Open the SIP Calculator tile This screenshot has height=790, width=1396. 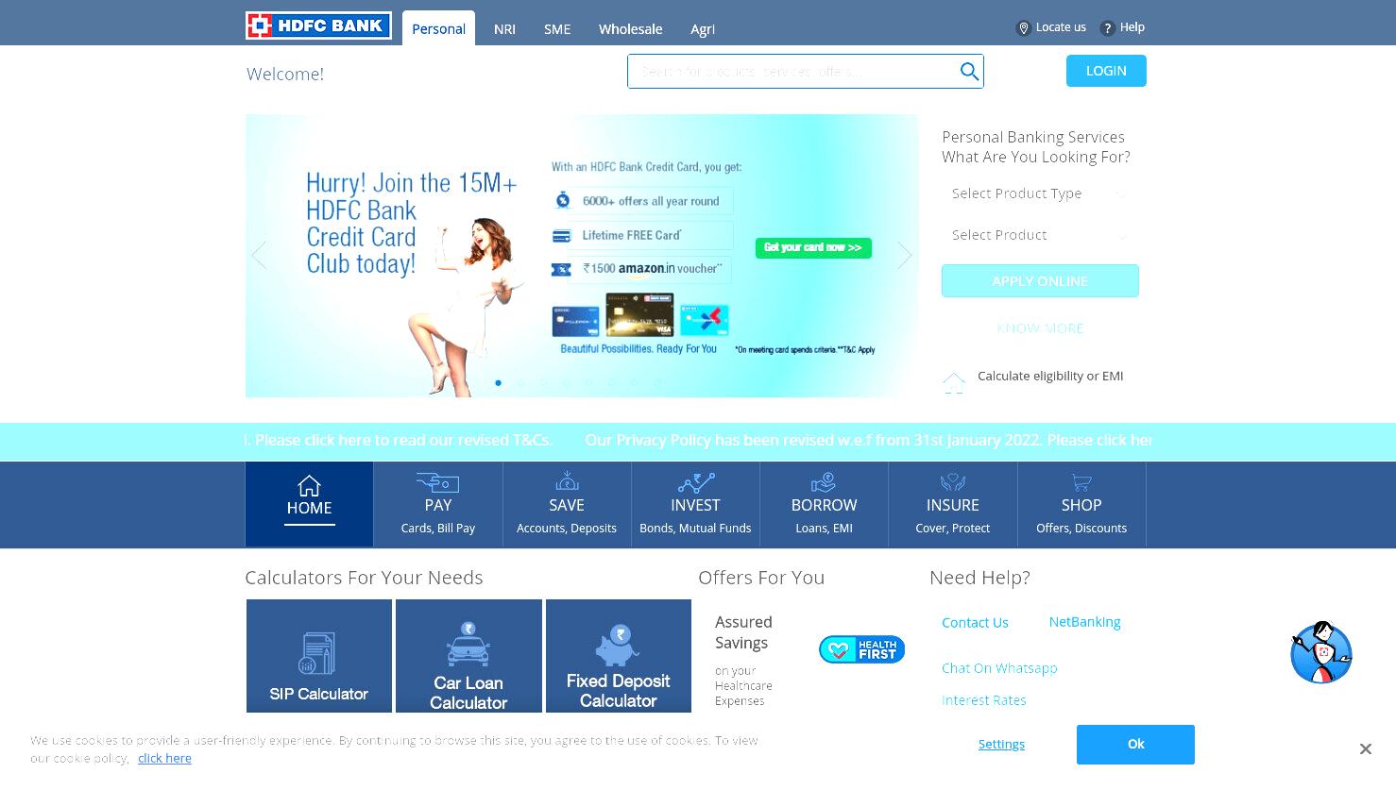click(319, 656)
